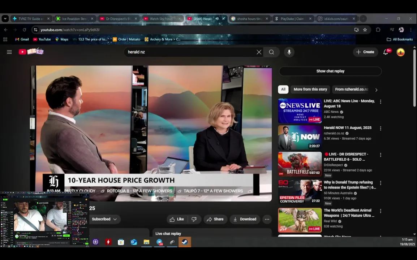
Task: Open options for Donald Trump Epstein video
Action: [381, 183]
